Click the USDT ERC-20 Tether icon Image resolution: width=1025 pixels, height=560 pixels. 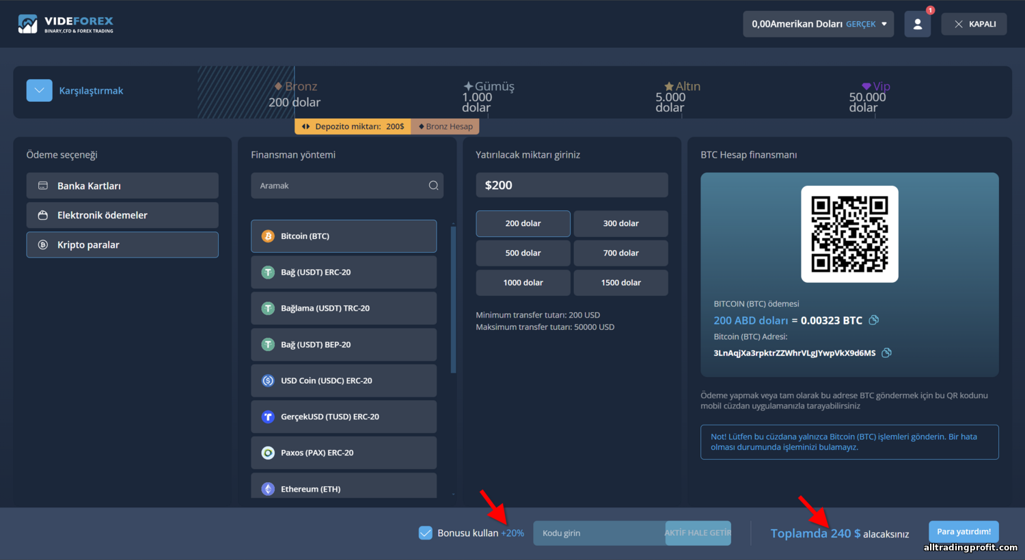(268, 272)
